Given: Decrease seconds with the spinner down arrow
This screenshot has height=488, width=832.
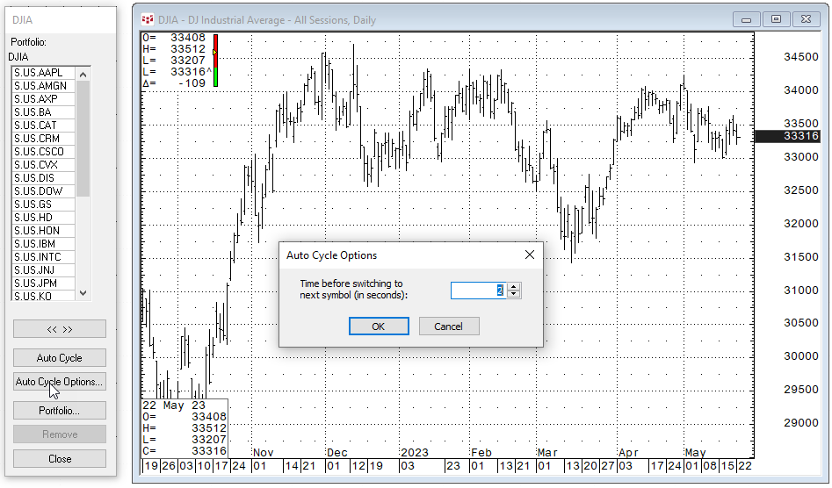Looking at the screenshot, I should pos(514,295).
